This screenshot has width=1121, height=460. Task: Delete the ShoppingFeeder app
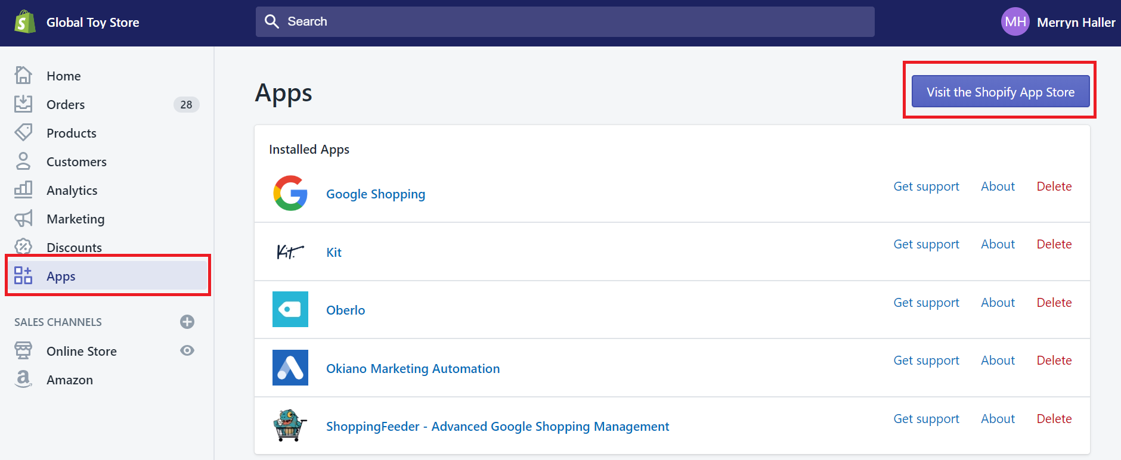(1054, 419)
